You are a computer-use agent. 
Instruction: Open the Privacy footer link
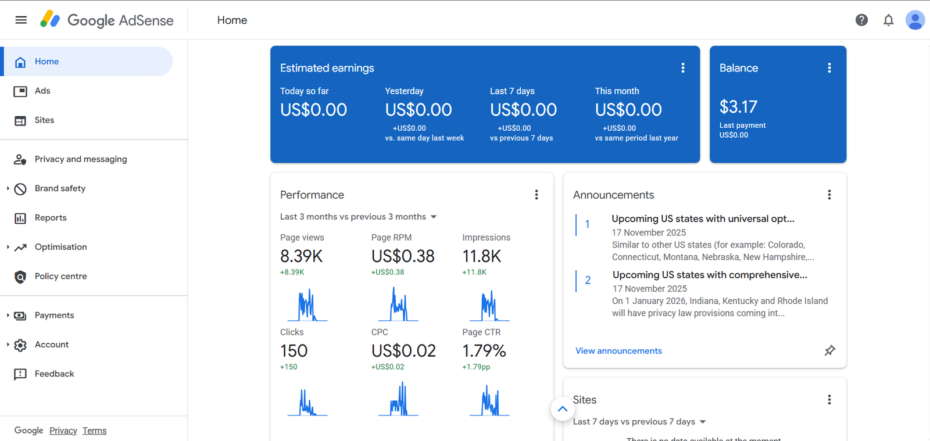point(63,431)
